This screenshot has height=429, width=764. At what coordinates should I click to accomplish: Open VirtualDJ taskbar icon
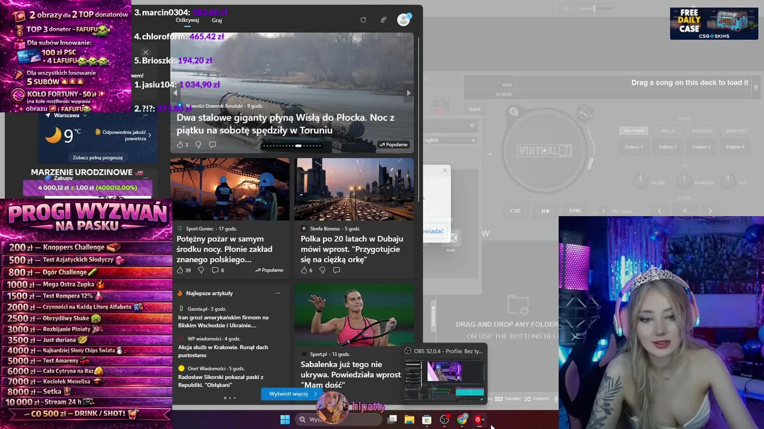tap(479, 419)
